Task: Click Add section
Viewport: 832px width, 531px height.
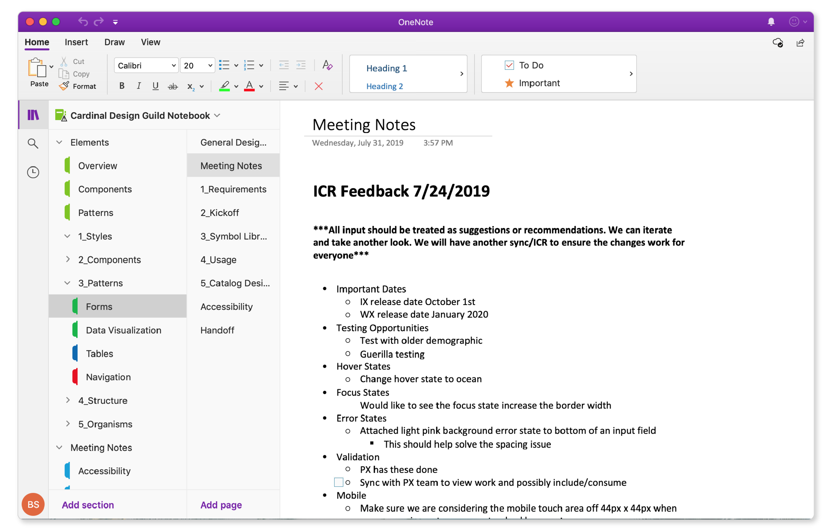Action: (x=88, y=505)
